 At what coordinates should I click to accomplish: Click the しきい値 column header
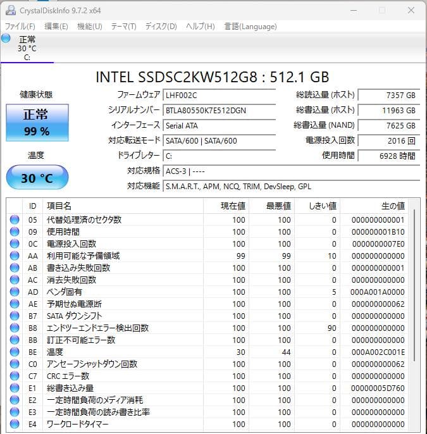point(317,206)
